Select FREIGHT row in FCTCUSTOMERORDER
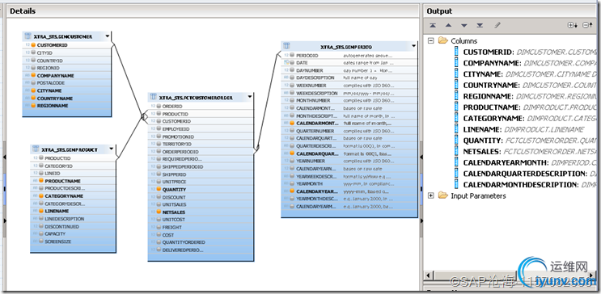Screen dimensions: 601x294 (x=201, y=227)
